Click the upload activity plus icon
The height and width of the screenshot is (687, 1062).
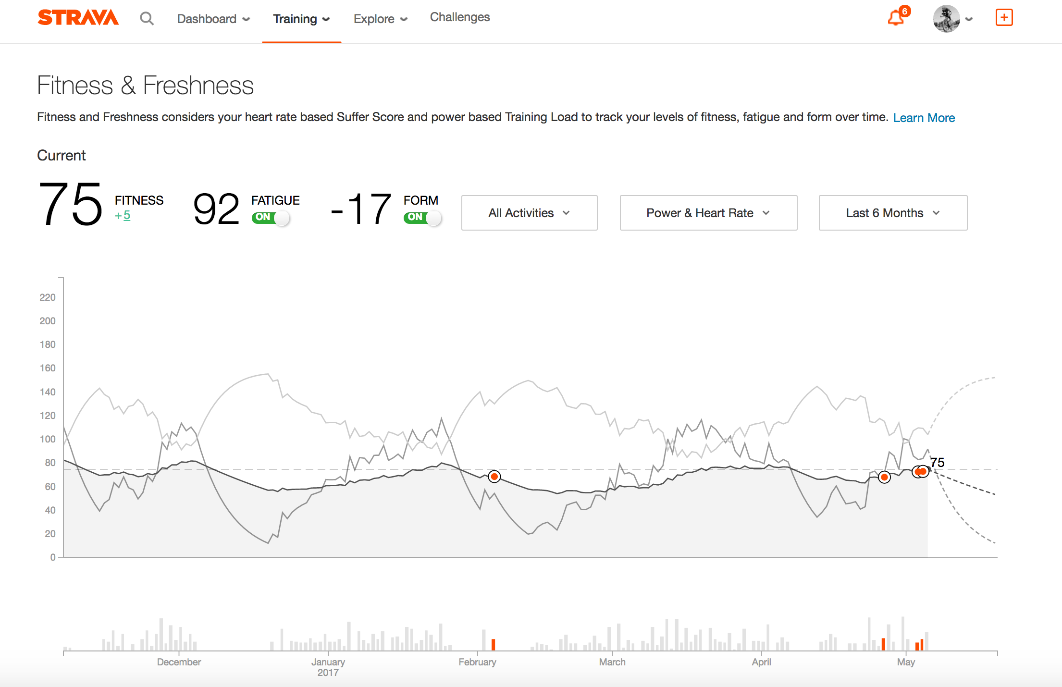(x=1004, y=17)
